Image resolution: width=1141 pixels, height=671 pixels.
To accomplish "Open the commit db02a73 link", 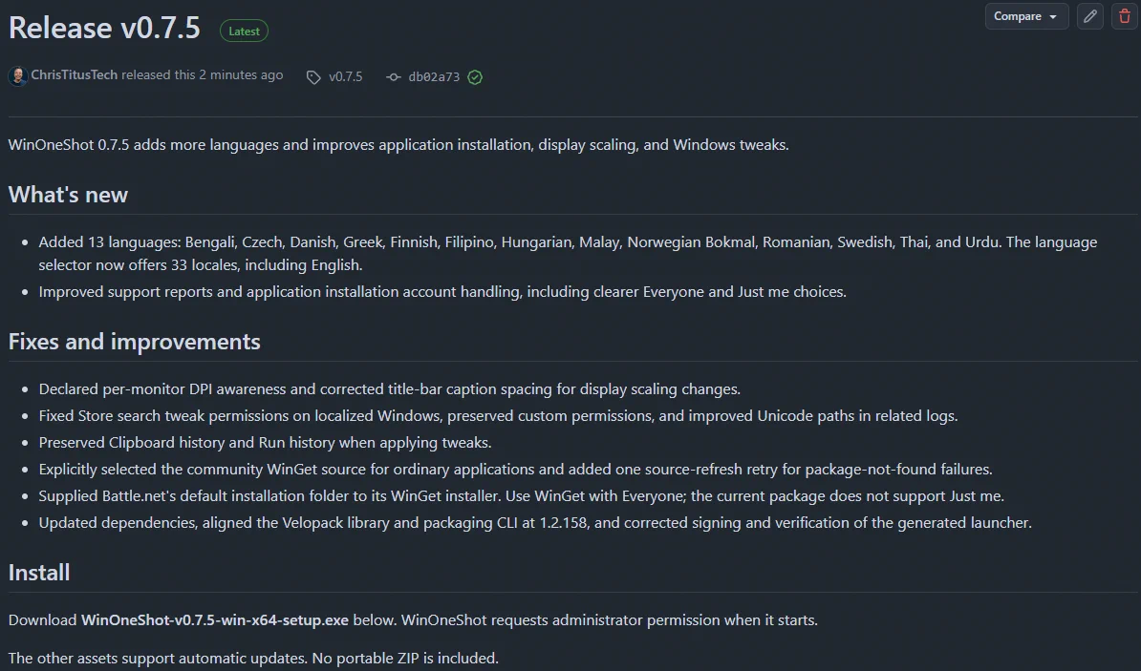I will point(434,77).
